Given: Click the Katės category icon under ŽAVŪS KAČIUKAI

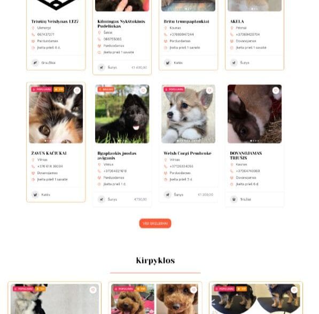Looking at the screenshot, I should (35, 194).
